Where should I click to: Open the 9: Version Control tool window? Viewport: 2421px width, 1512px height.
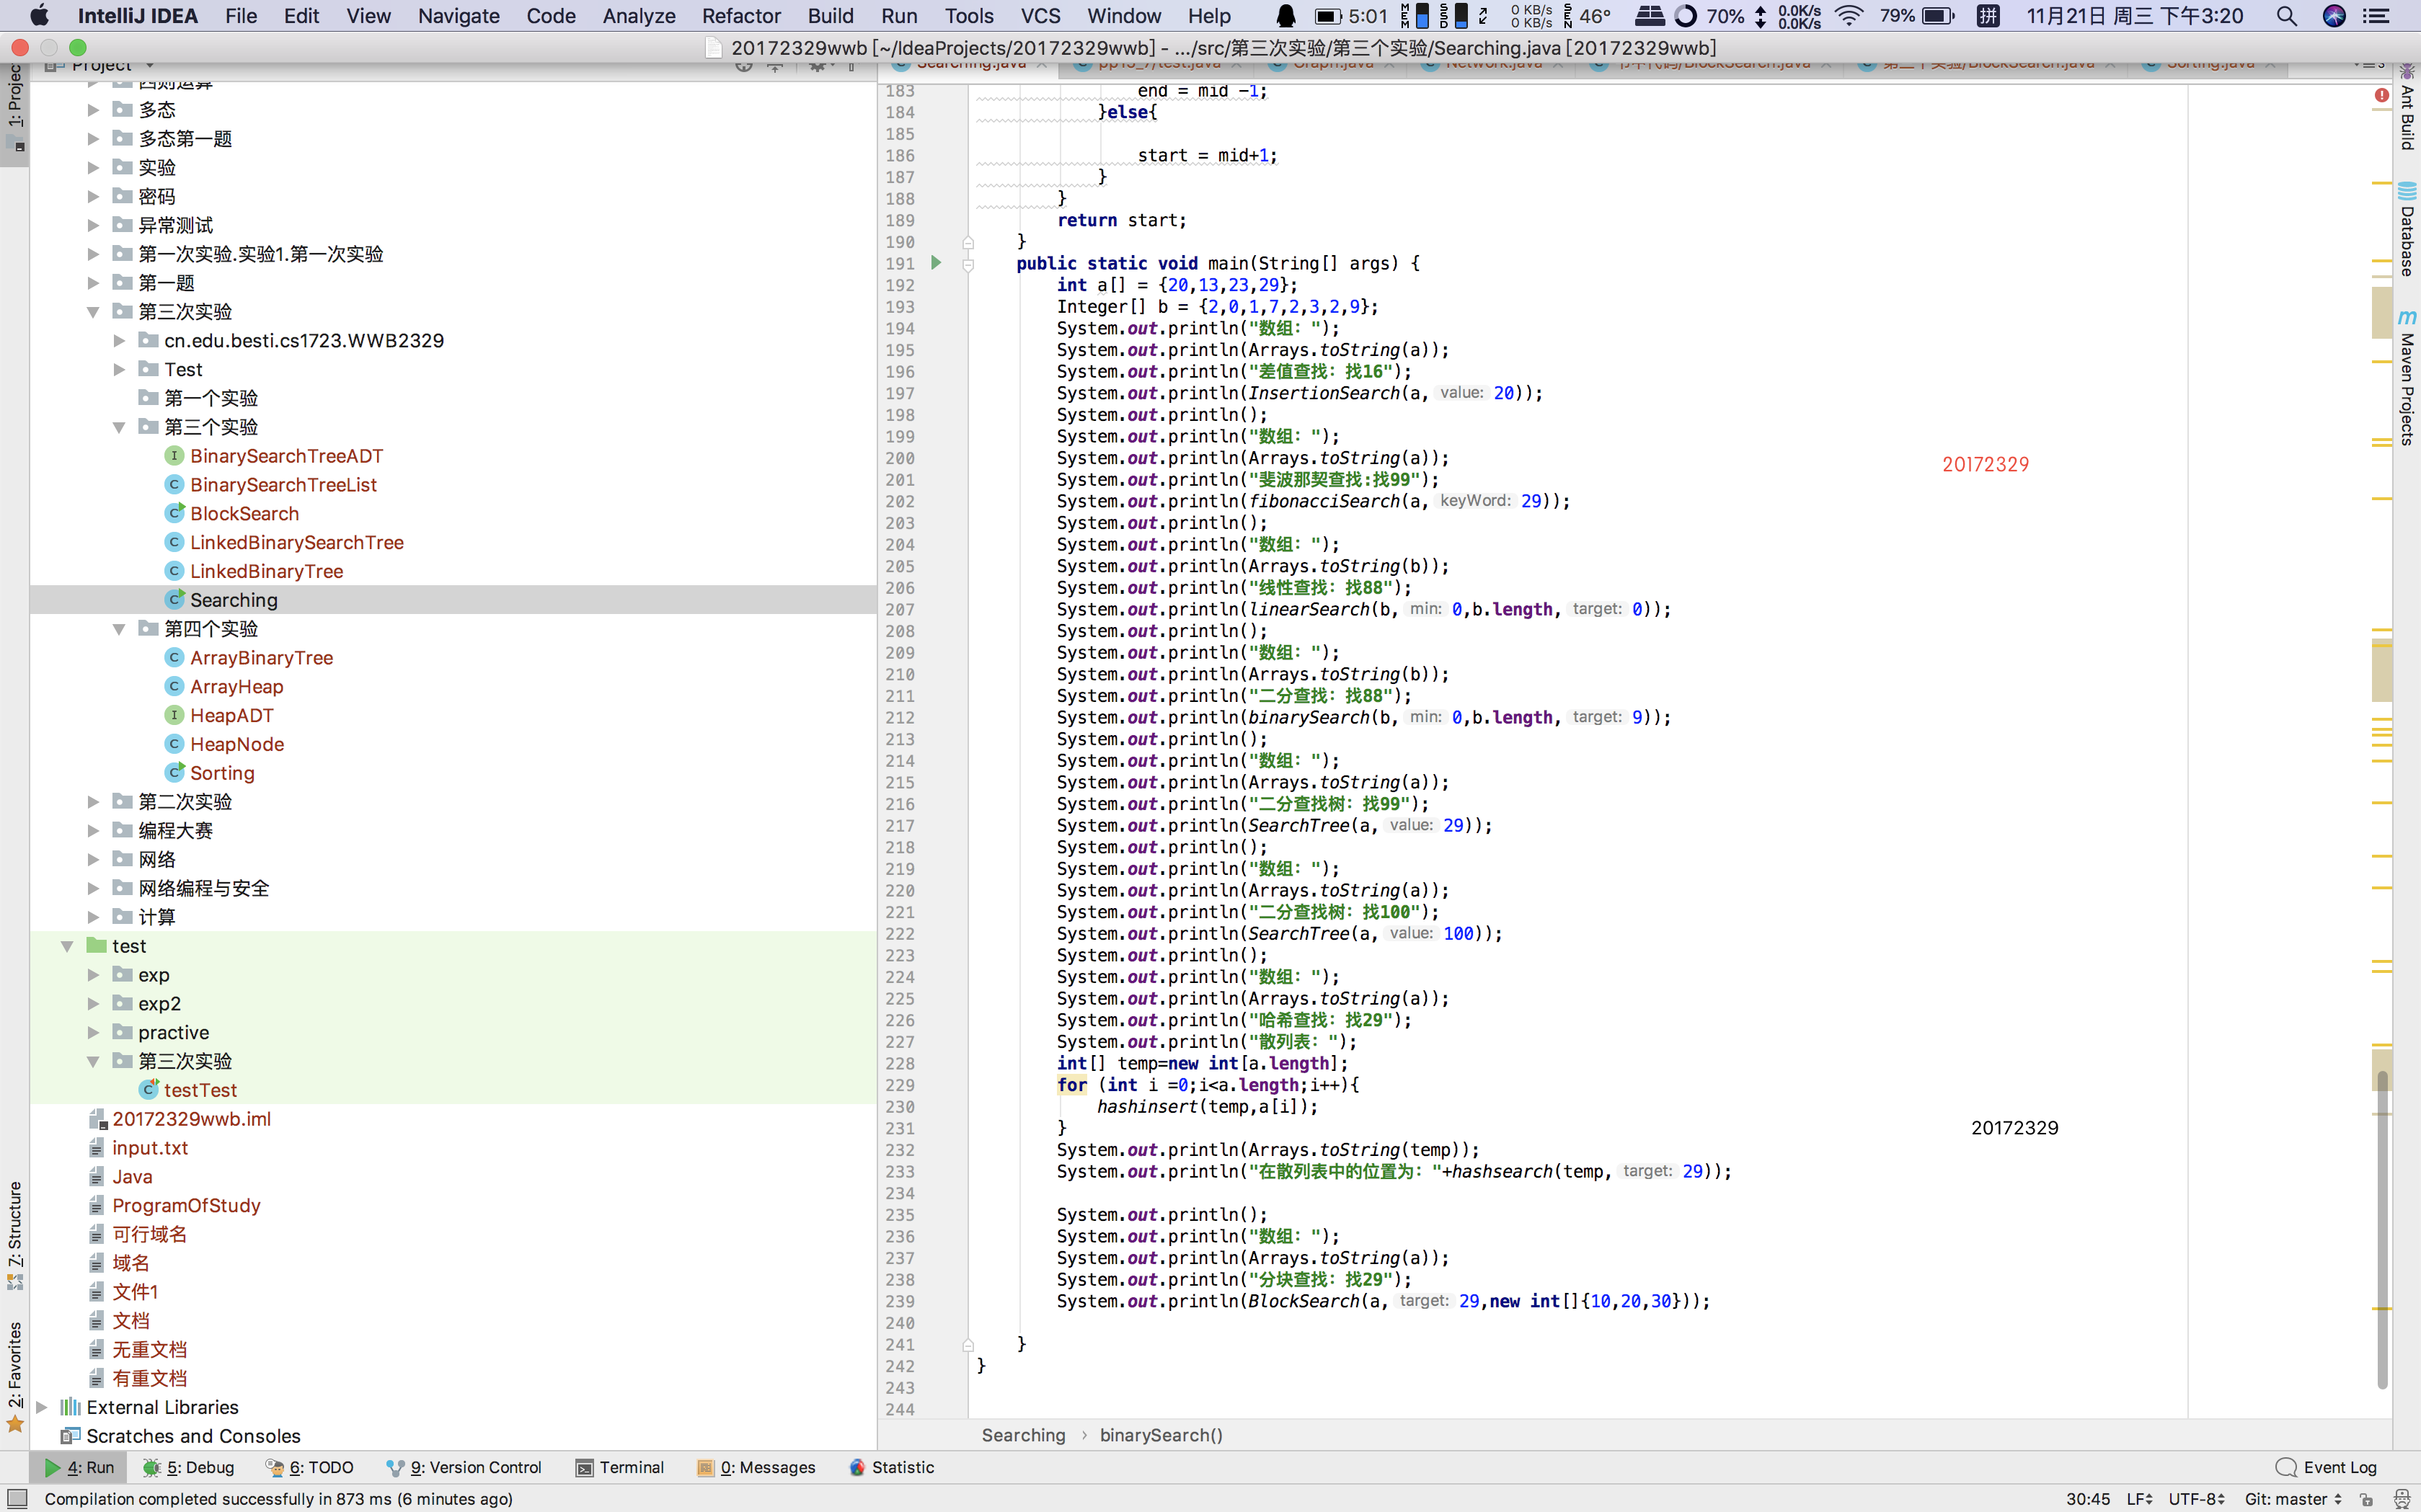pos(464,1467)
